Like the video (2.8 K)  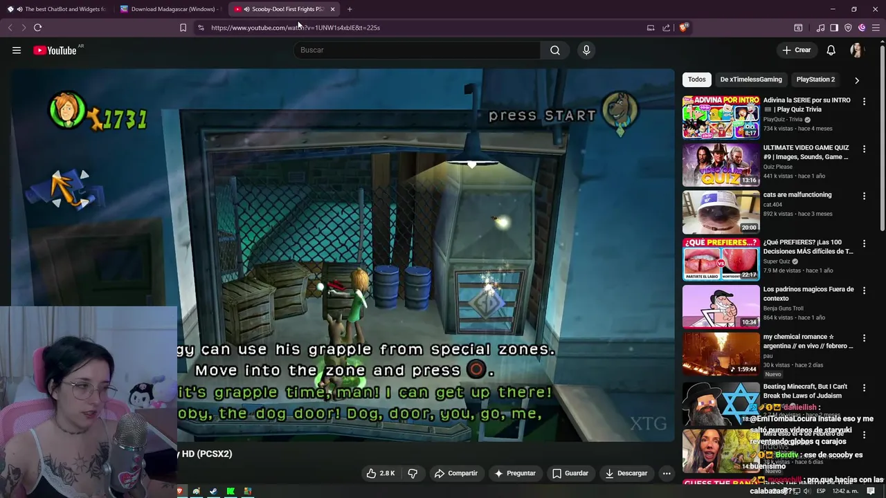coord(381,473)
